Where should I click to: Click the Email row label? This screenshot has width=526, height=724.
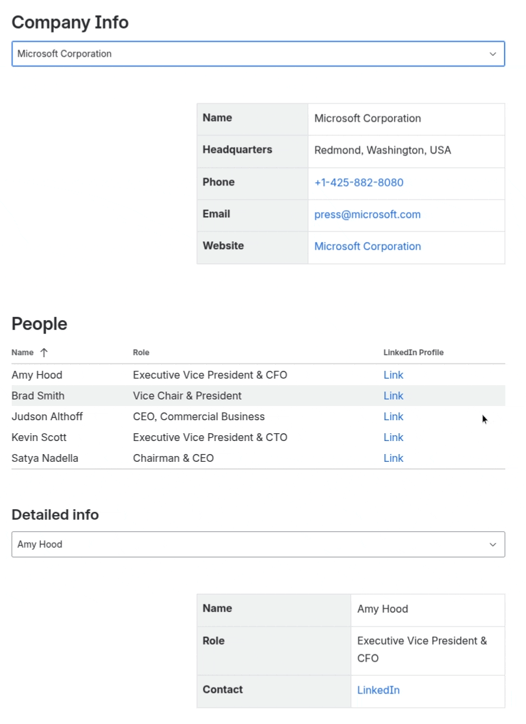[x=216, y=214]
